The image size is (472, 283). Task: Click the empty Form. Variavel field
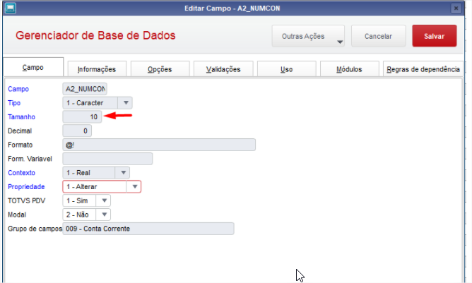(107, 159)
